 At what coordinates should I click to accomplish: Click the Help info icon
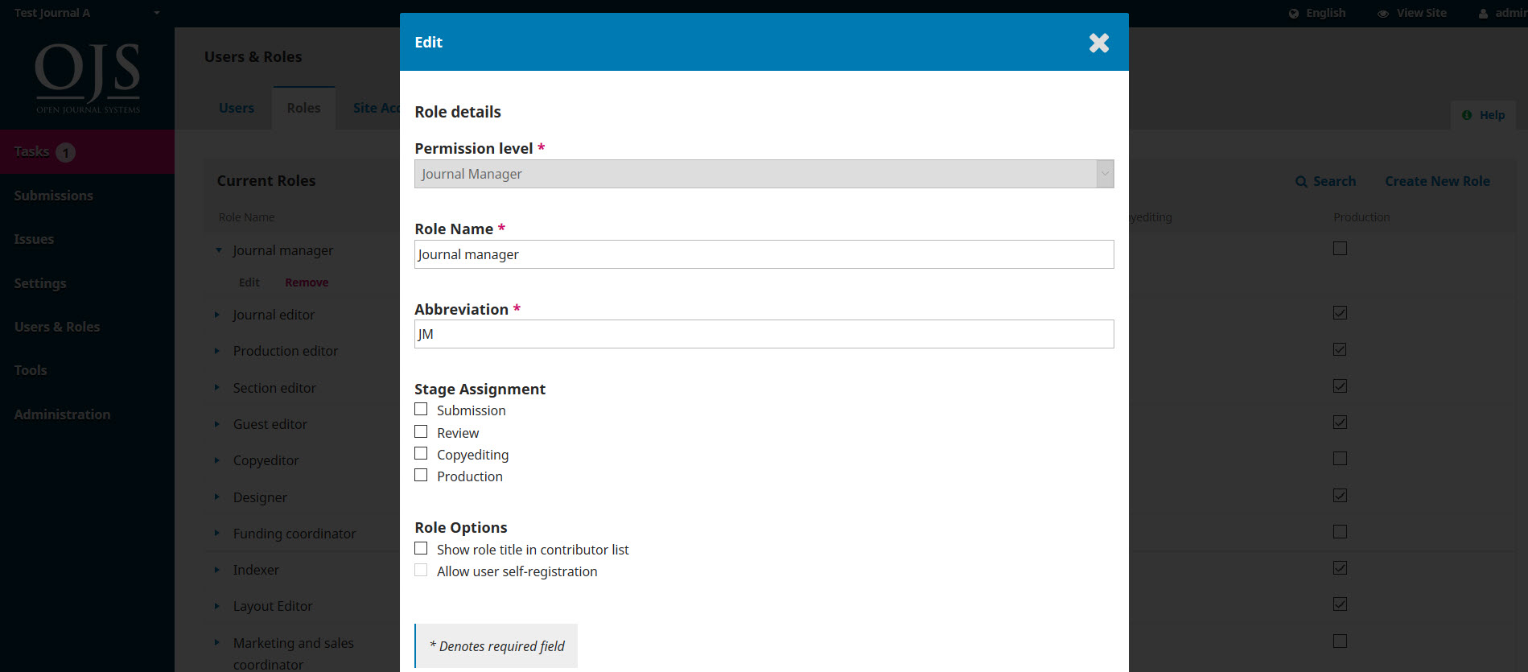point(1467,115)
